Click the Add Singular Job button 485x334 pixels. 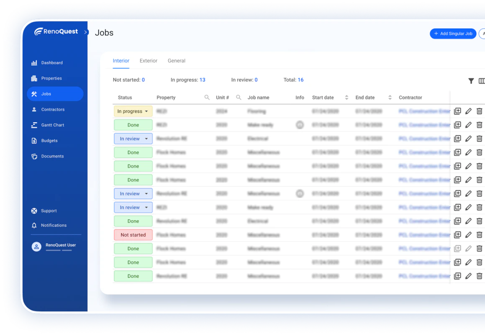[x=453, y=34]
